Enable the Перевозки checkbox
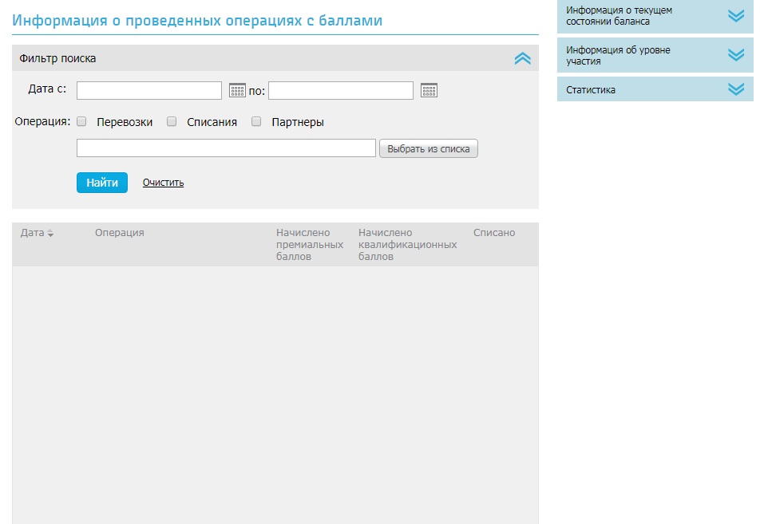This screenshot has height=524, width=760. pyautogui.click(x=81, y=122)
